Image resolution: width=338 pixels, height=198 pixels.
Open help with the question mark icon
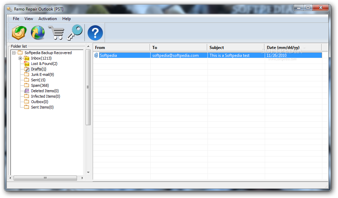(x=95, y=33)
